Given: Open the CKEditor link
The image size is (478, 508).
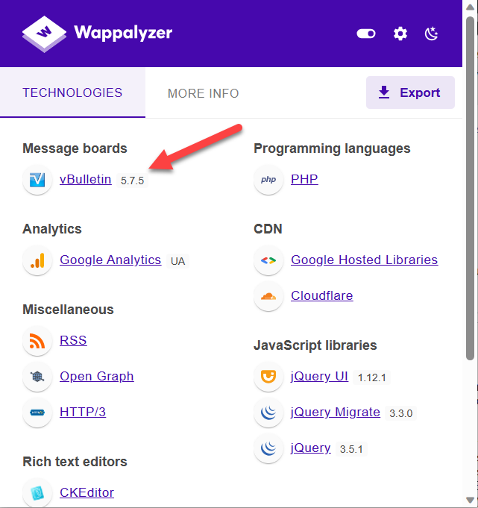Looking at the screenshot, I should click(x=87, y=492).
